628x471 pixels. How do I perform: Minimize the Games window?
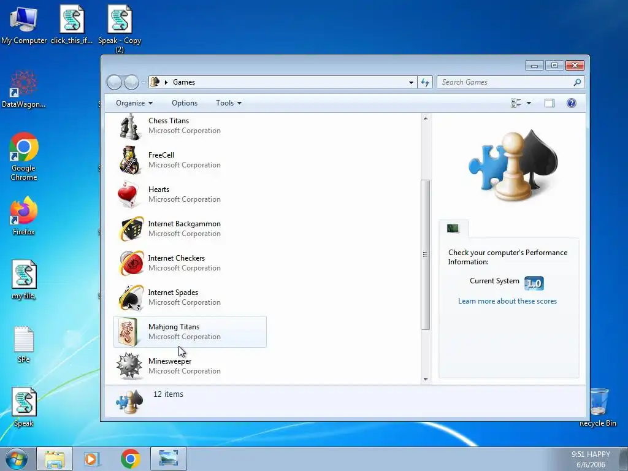click(x=534, y=65)
